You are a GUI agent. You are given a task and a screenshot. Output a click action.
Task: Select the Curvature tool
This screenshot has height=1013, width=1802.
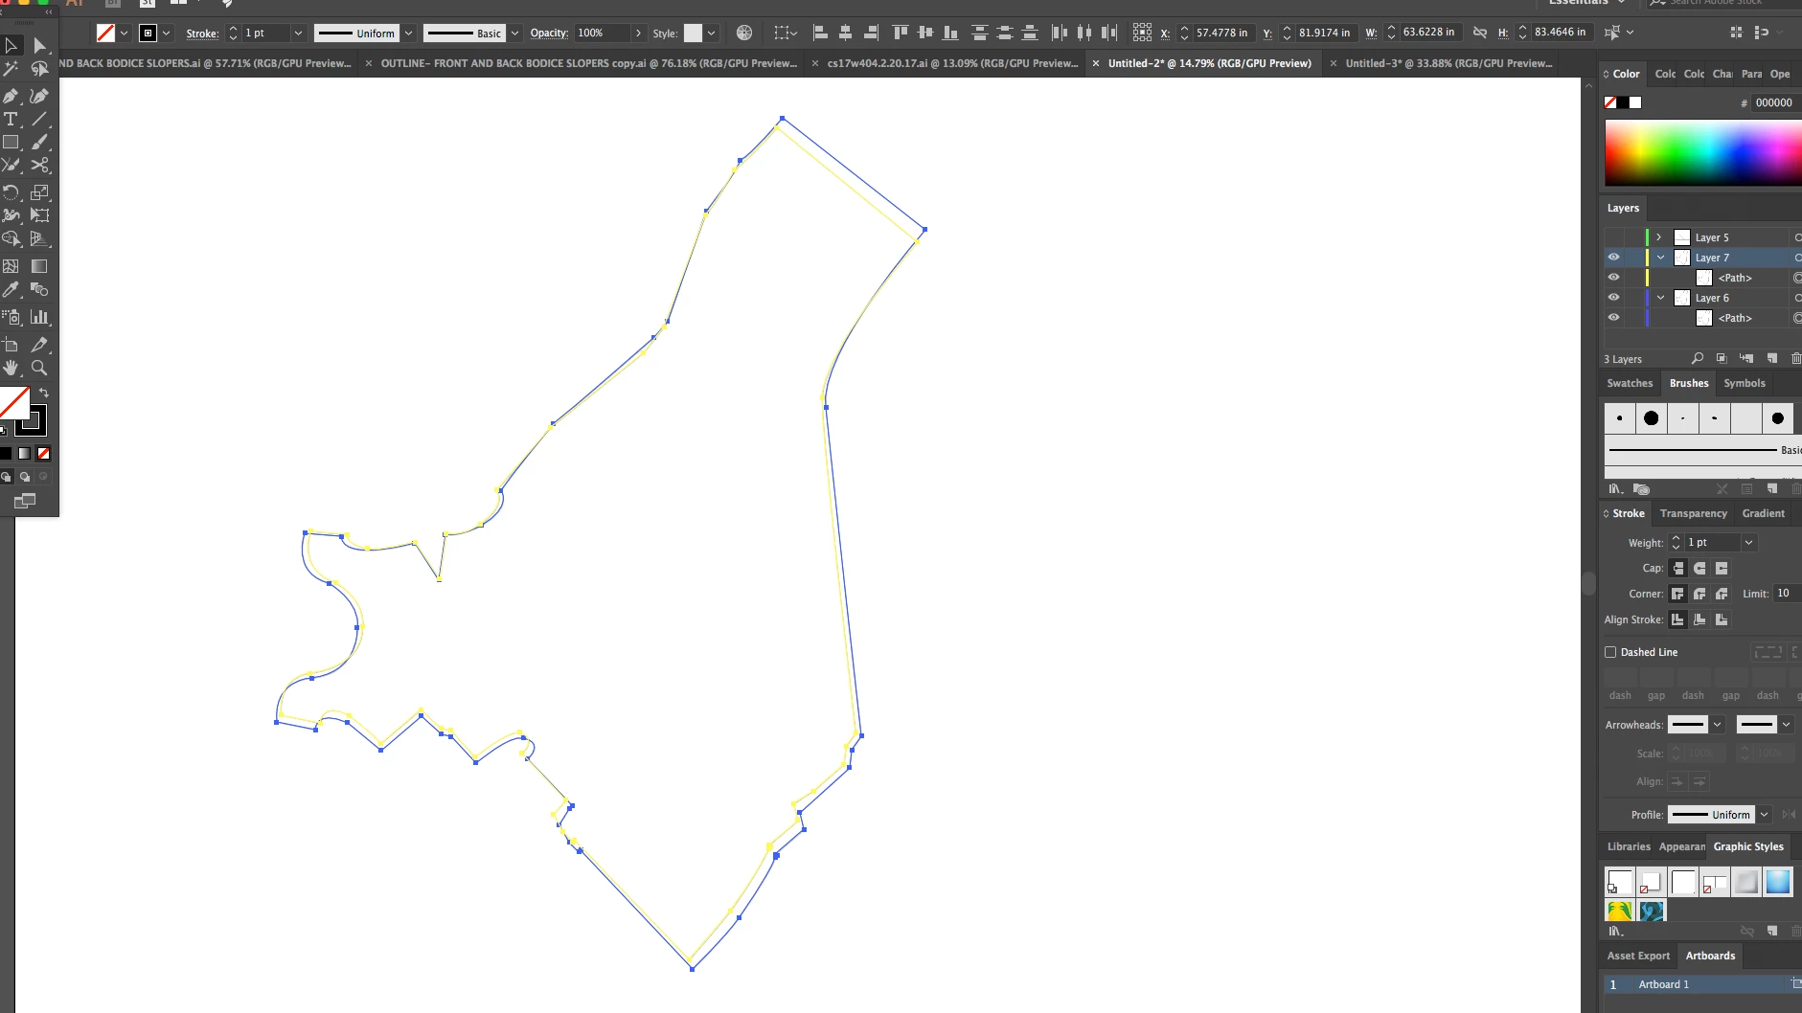click(x=39, y=96)
